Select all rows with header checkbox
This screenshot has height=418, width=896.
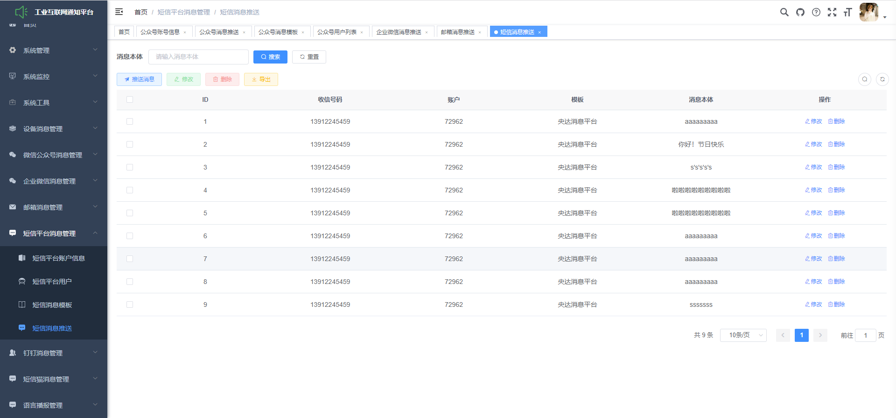point(130,99)
